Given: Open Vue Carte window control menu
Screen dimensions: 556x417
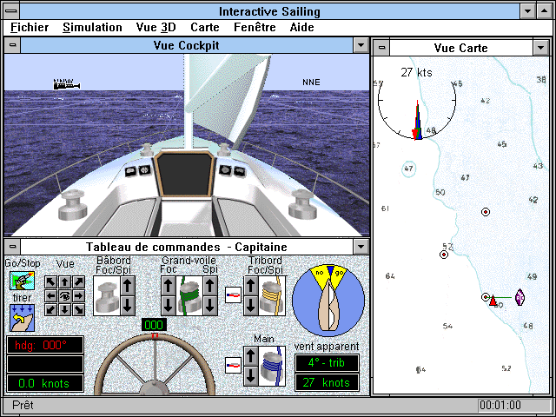Looking at the screenshot, I should 381,48.
